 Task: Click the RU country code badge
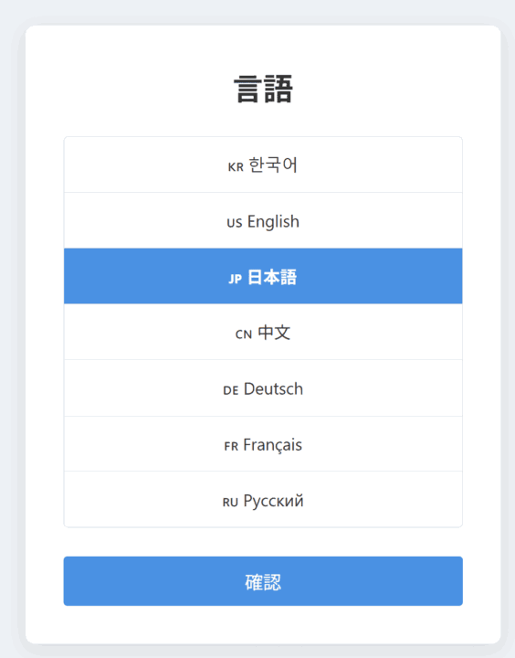tap(230, 503)
